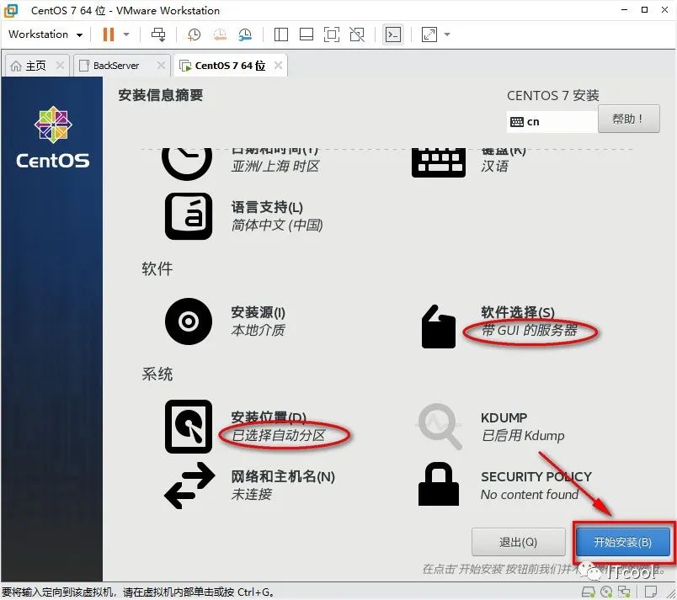Click 简体中文 (中国) language text
This screenshot has width=677, height=600.
pos(277,226)
